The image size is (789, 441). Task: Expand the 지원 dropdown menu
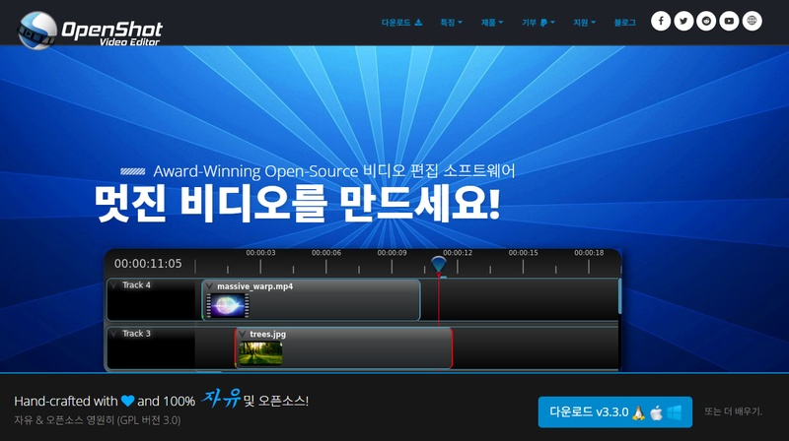tap(584, 23)
